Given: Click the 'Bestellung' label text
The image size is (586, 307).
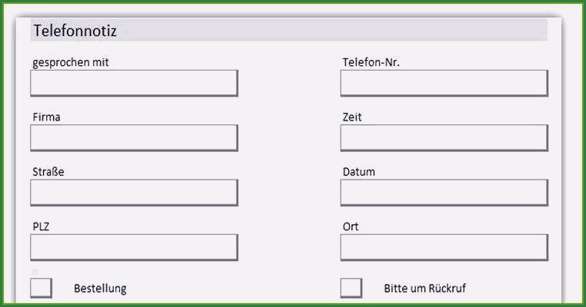Looking at the screenshot, I should (100, 289).
